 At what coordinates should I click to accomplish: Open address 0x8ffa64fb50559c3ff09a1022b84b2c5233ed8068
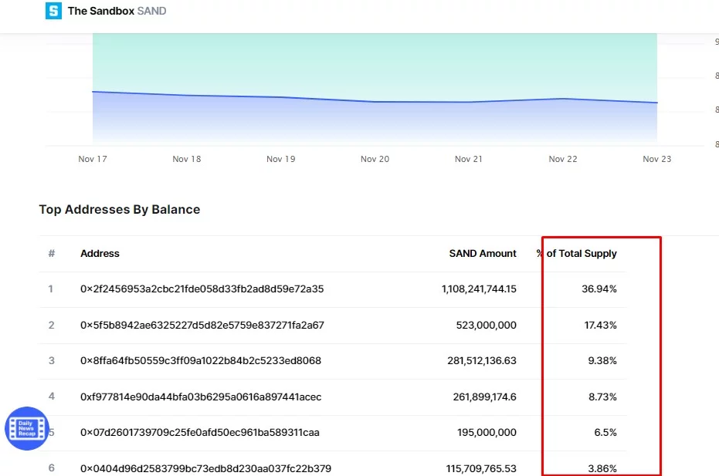pyautogui.click(x=200, y=361)
